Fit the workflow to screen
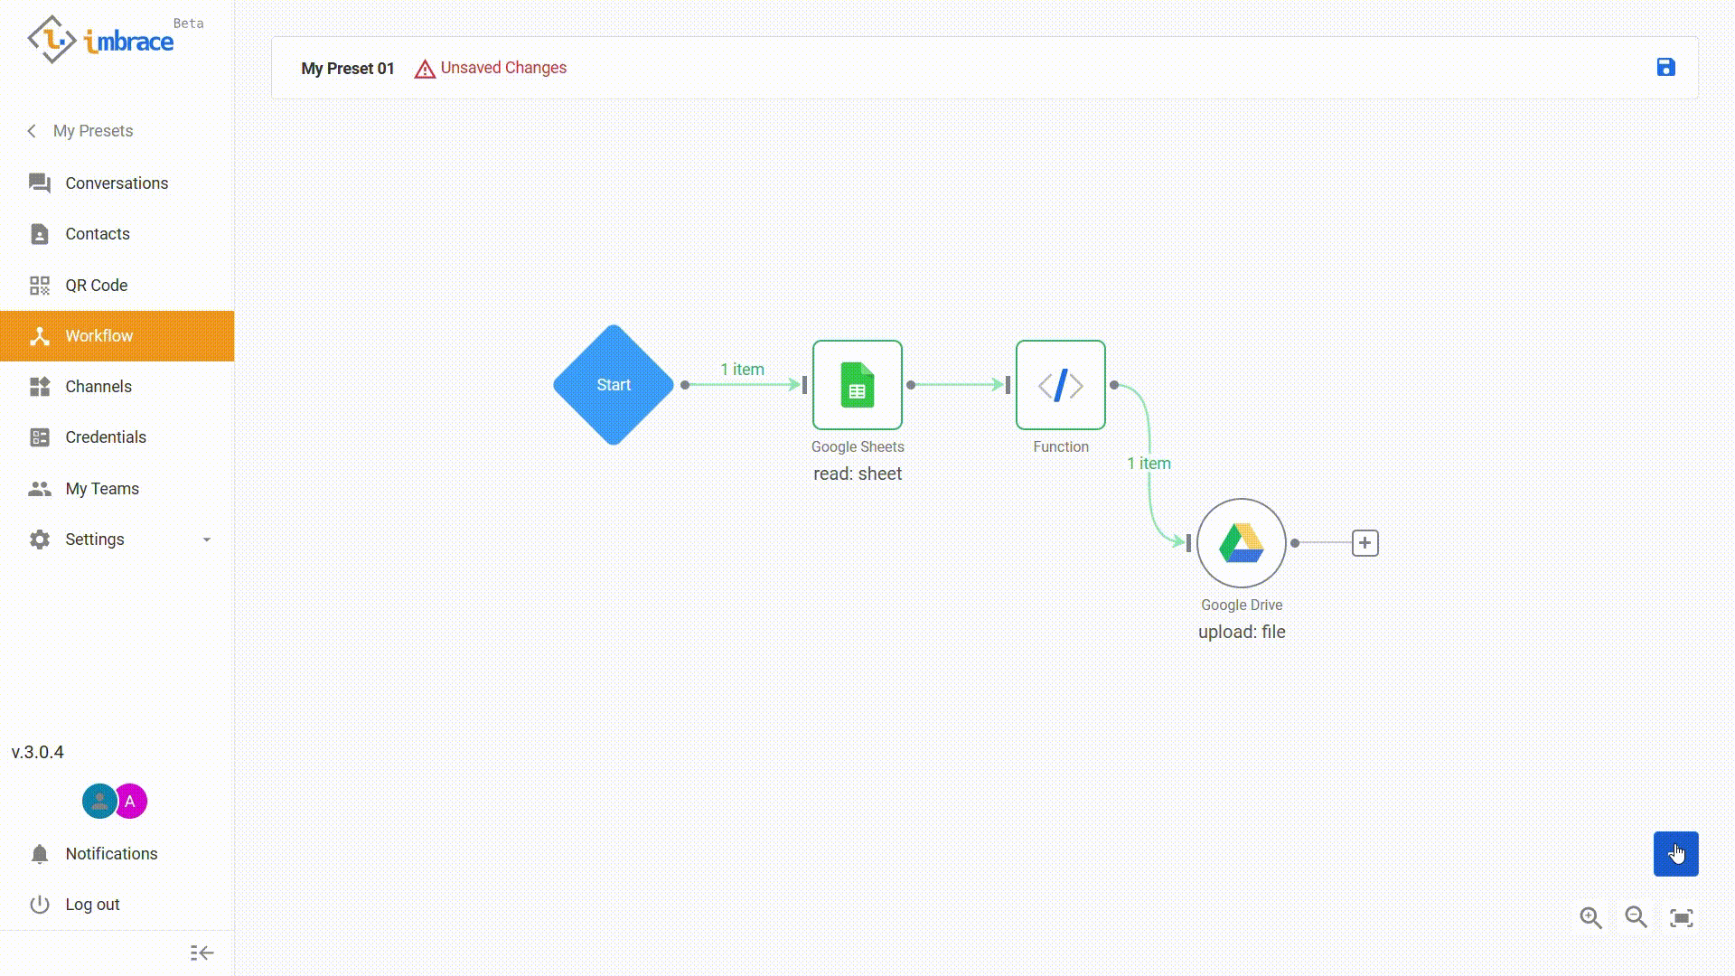The width and height of the screenshot is (1735, 976). coord(1682,918)
